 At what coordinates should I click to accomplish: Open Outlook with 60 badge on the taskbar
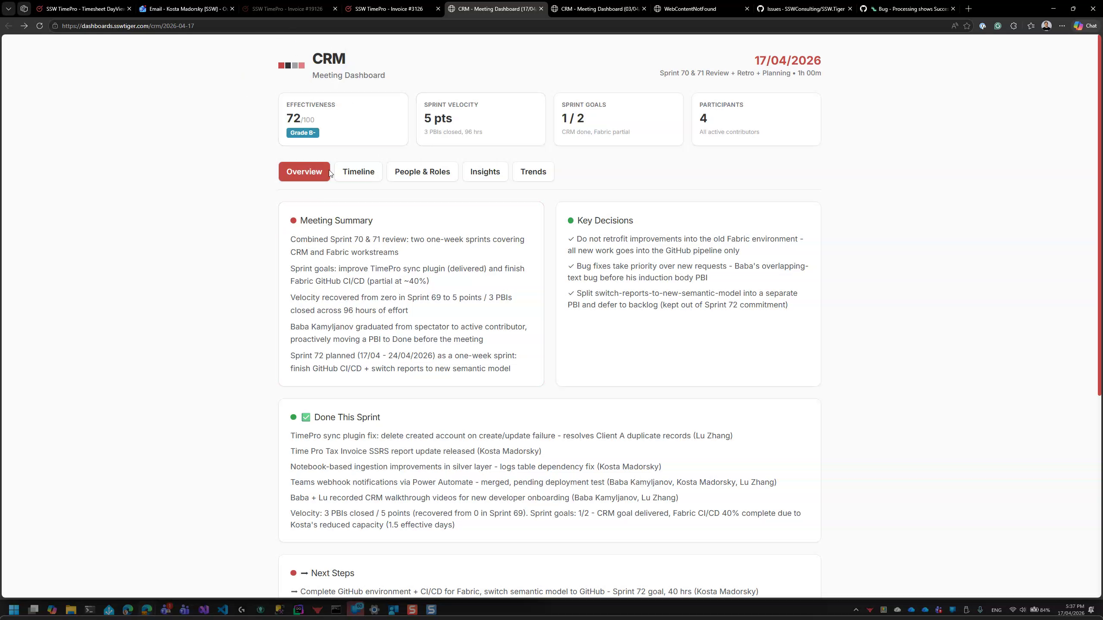356,610
